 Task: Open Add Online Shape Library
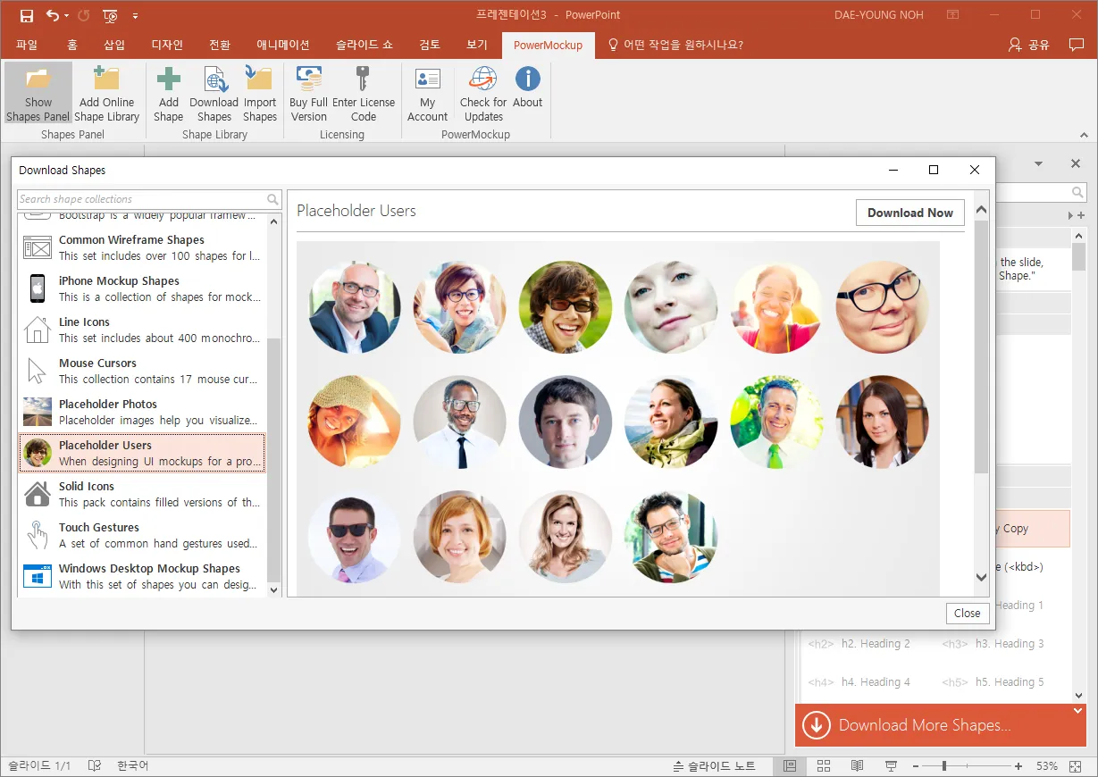106,94
